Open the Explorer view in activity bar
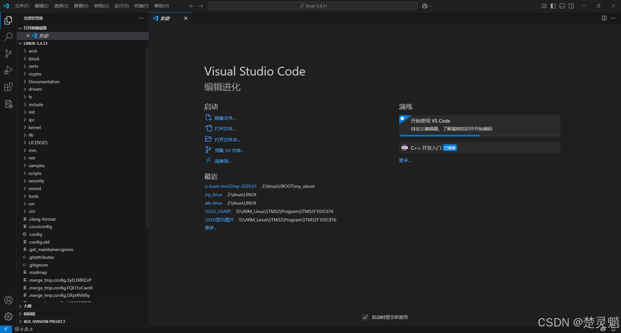The height and width of the screenshot is (333, 621). (8, 21)
